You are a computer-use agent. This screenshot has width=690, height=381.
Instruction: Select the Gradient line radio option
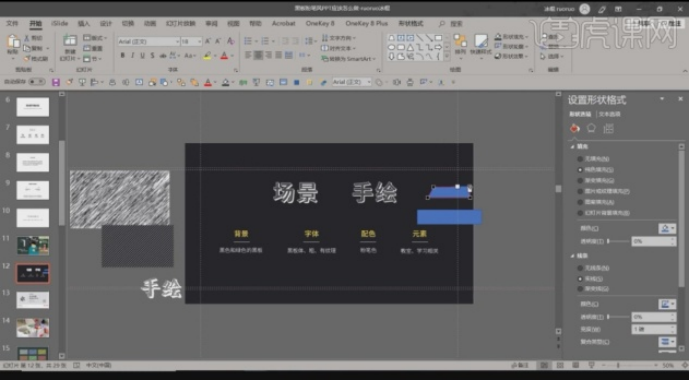click(580, 289)
